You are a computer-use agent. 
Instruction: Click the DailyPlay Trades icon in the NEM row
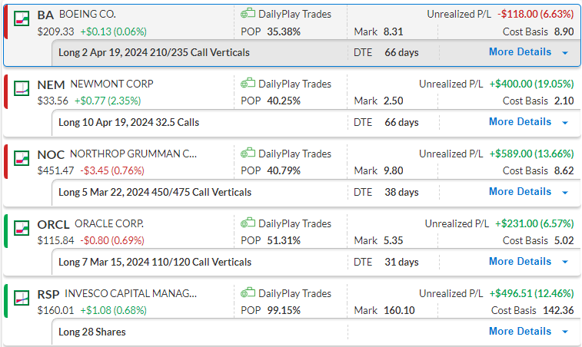(248, 84)
